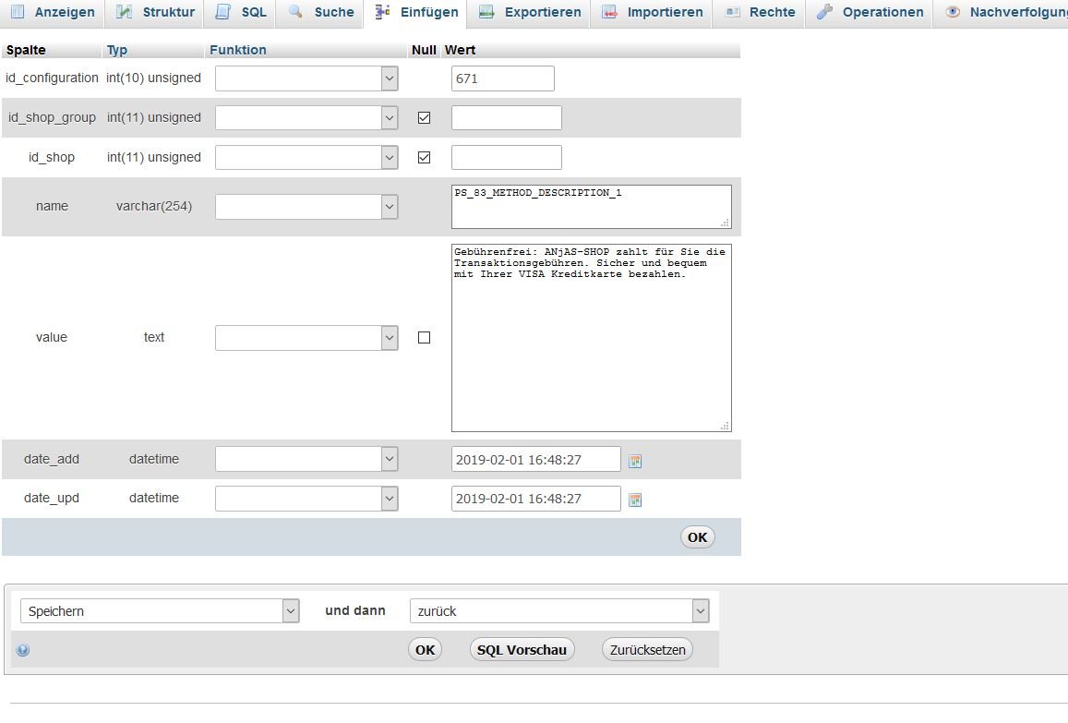Click OK next to SQL Vorschau
1068x723 pixels.
coord(425,649)
